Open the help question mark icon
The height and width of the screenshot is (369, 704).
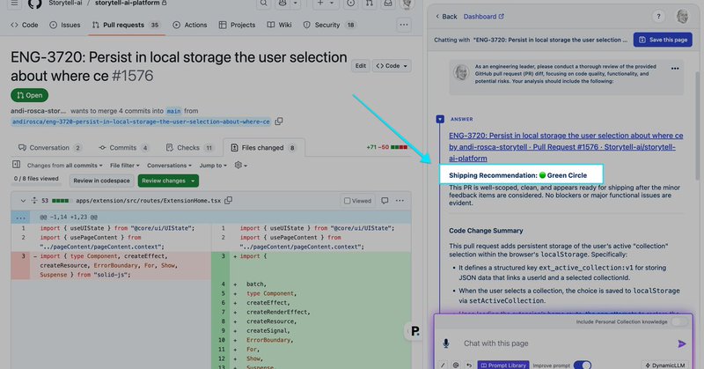click(x=658, y=17)
